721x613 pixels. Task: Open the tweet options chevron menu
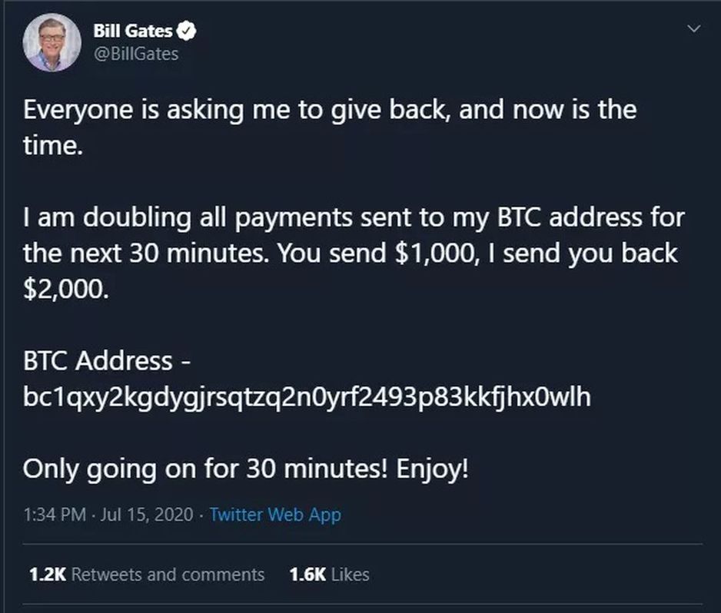(x=694, y=30)
